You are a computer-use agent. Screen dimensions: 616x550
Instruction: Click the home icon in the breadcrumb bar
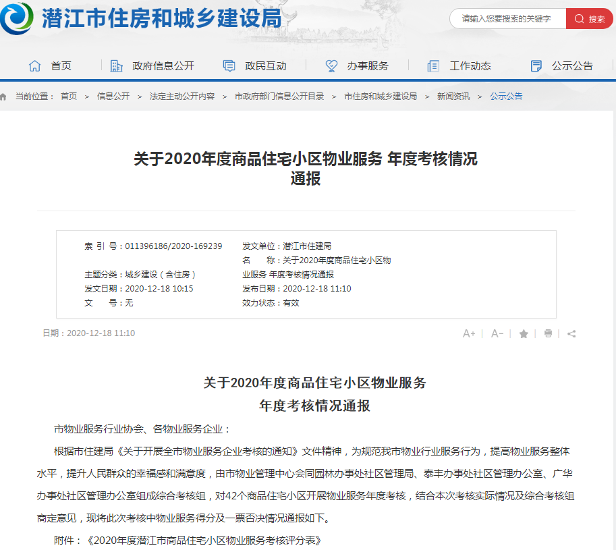click(5, 96)
